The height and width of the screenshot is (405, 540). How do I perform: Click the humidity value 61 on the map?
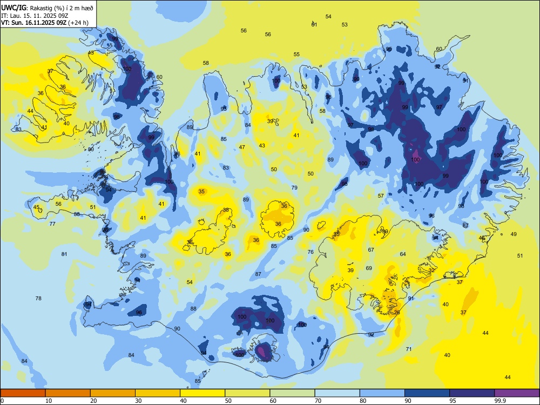pyautogui.click(x=314, y=24)
